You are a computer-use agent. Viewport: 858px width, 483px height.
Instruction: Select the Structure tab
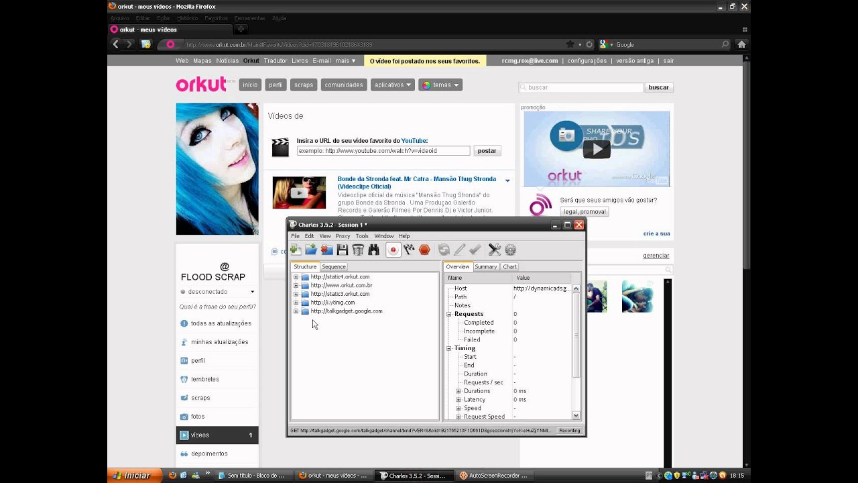tap(305, 267)
